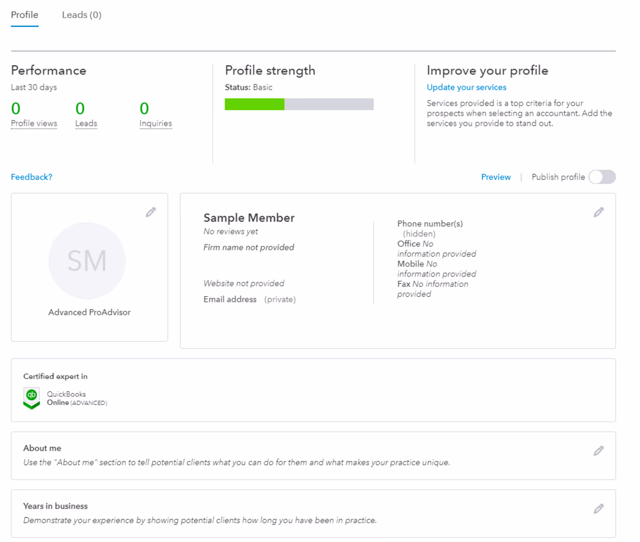Click the 'Certified expert in' heading
640x542 pixels.
(55, 377)
